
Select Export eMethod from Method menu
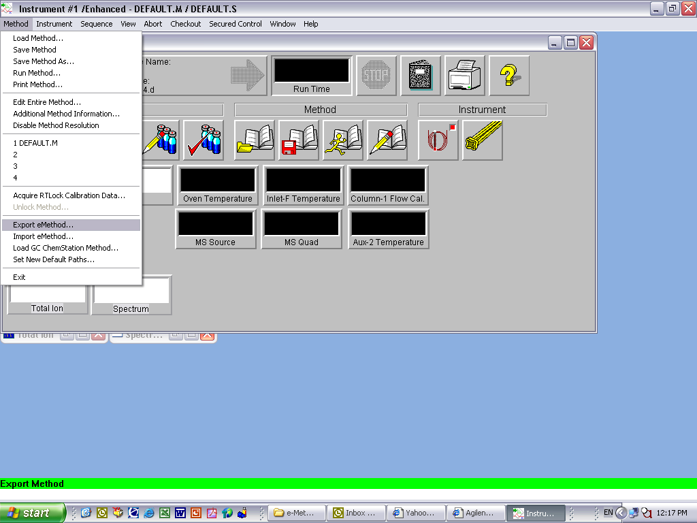pos(44,225)
